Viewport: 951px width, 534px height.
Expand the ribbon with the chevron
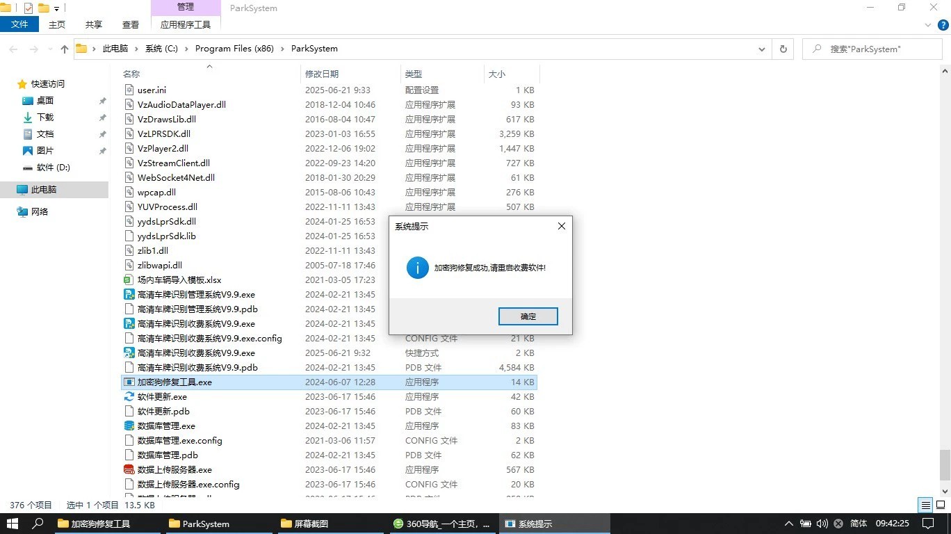927,24
